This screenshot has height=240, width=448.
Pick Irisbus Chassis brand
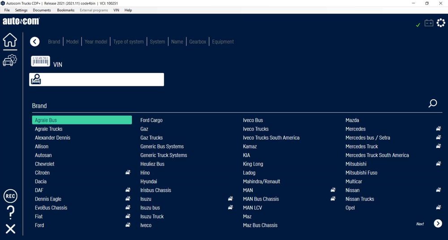[156, 190]
